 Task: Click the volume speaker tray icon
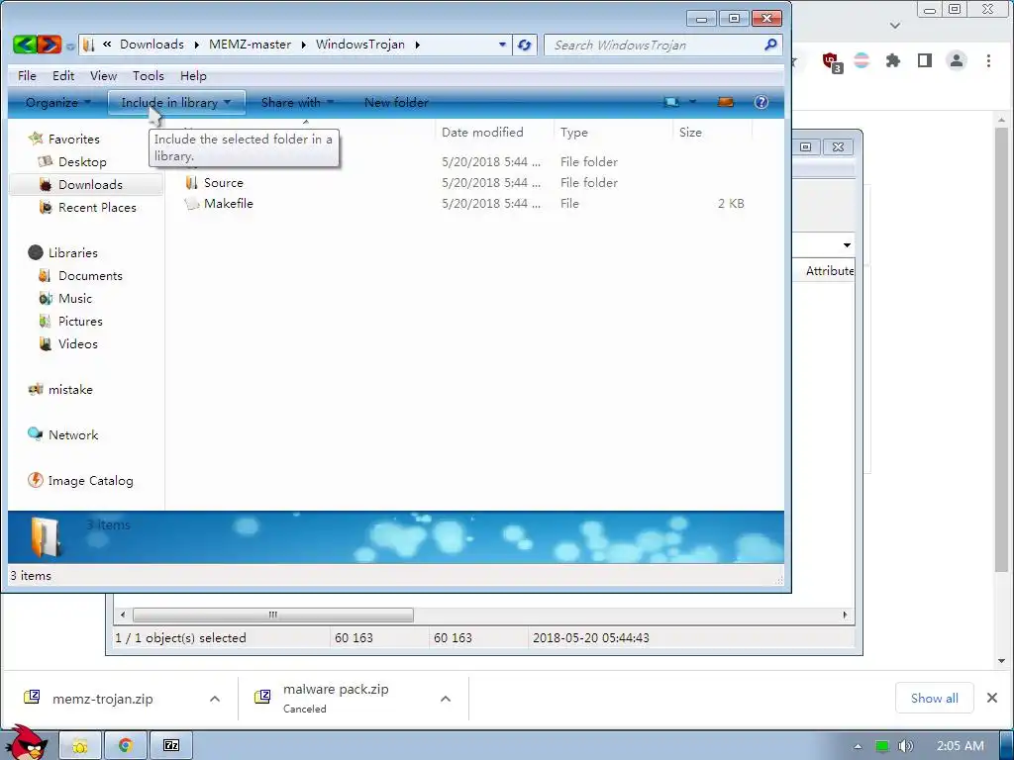point(905,746)
